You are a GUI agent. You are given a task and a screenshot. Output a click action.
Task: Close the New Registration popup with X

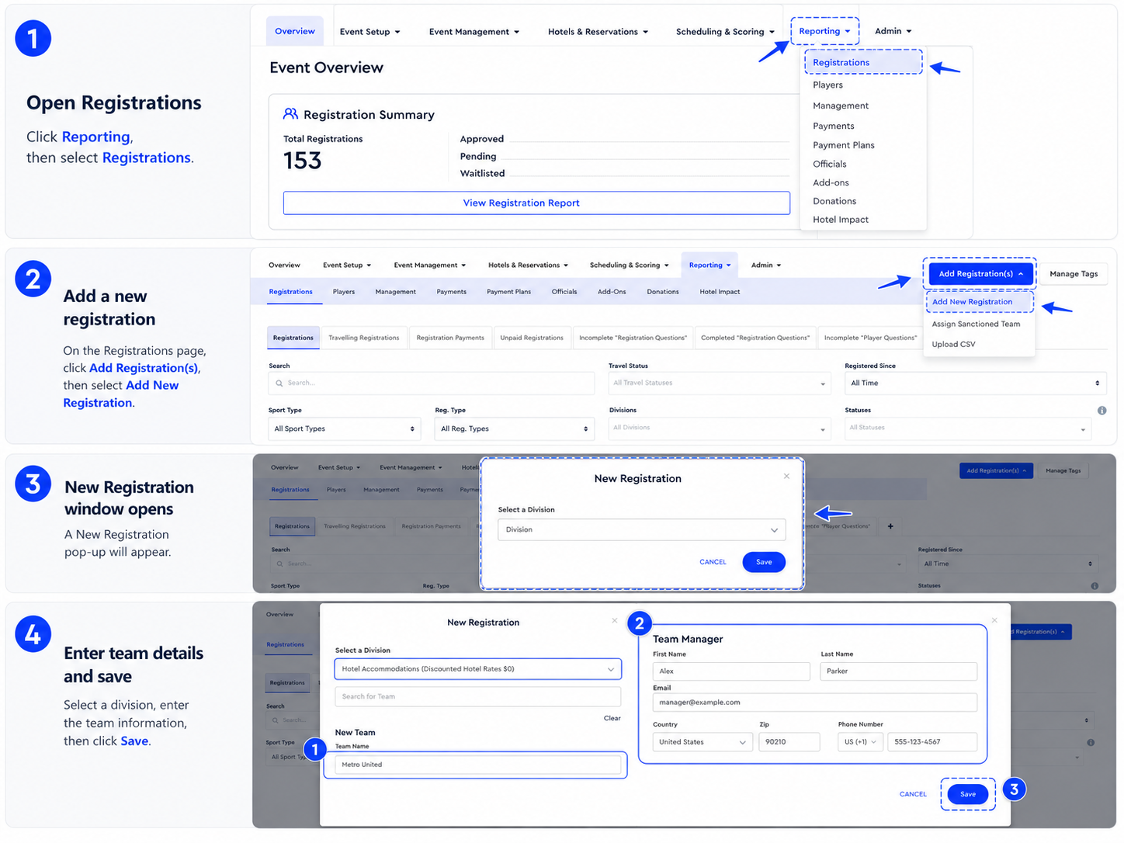[x=786, y=476]
